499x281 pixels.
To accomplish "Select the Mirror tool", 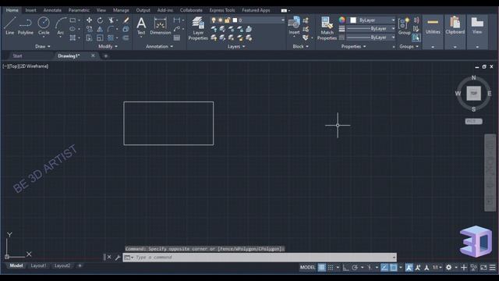I will 100,29.
